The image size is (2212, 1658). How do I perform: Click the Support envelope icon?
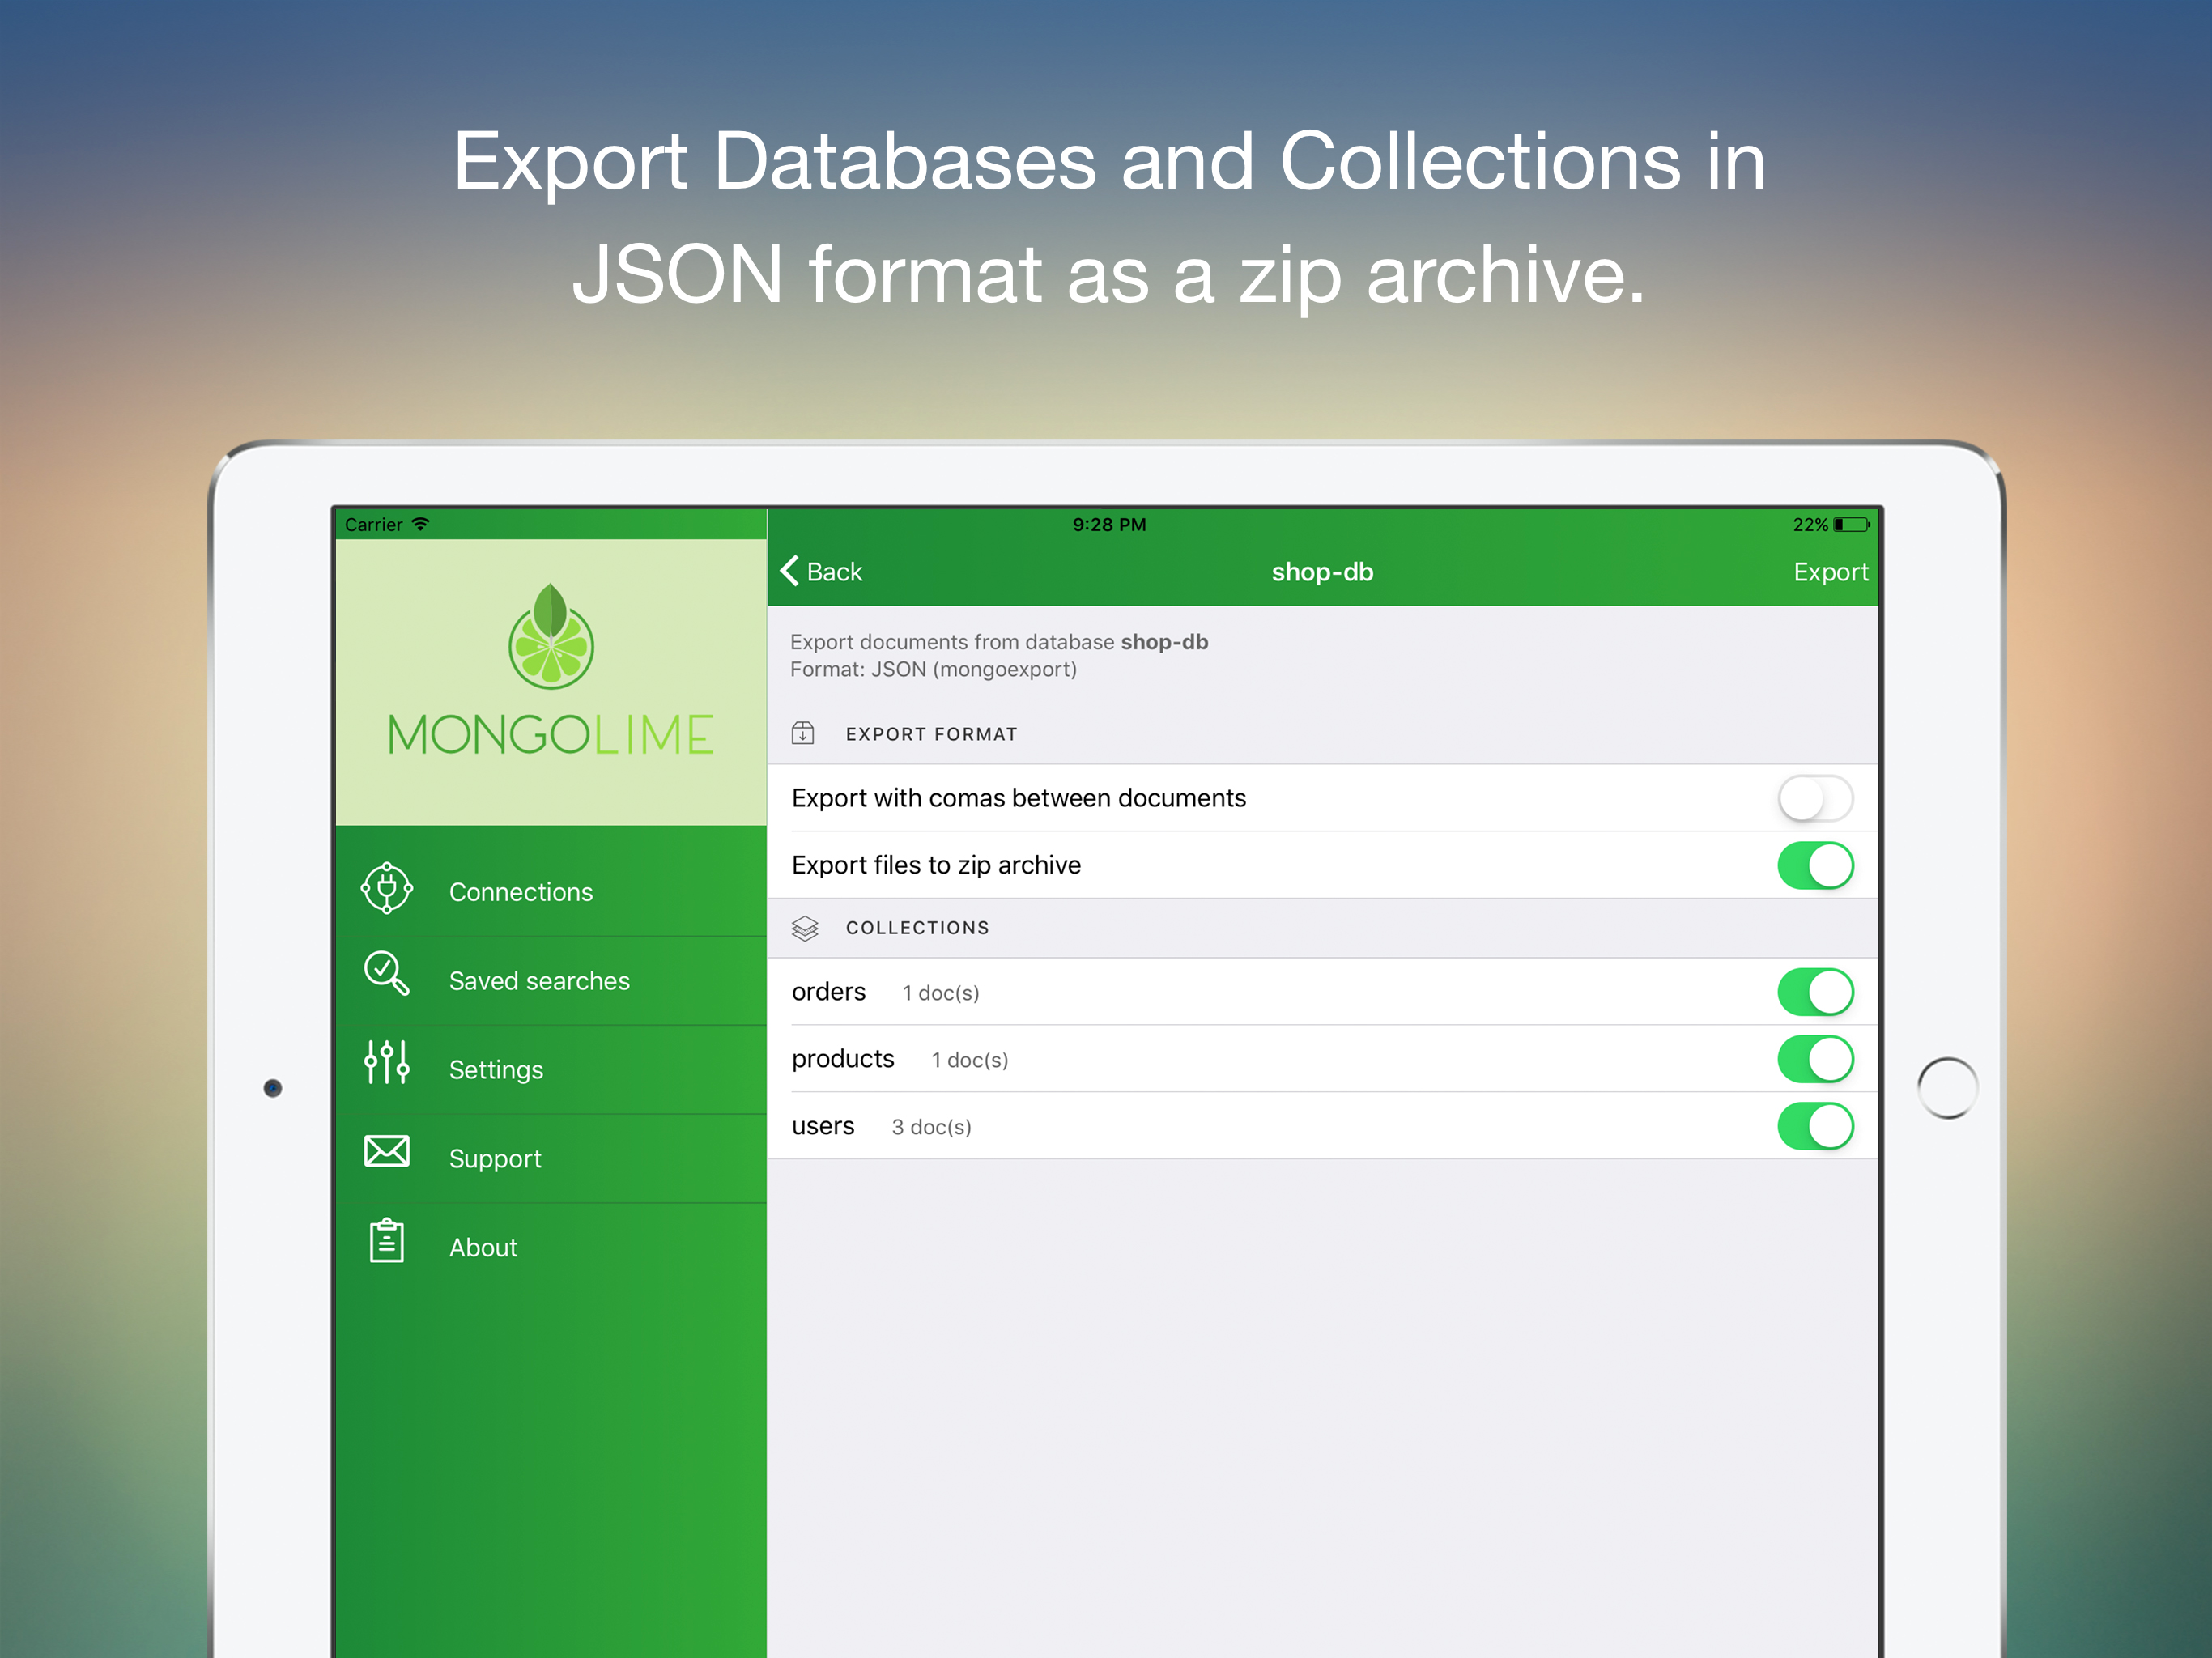click(387, 1151)
